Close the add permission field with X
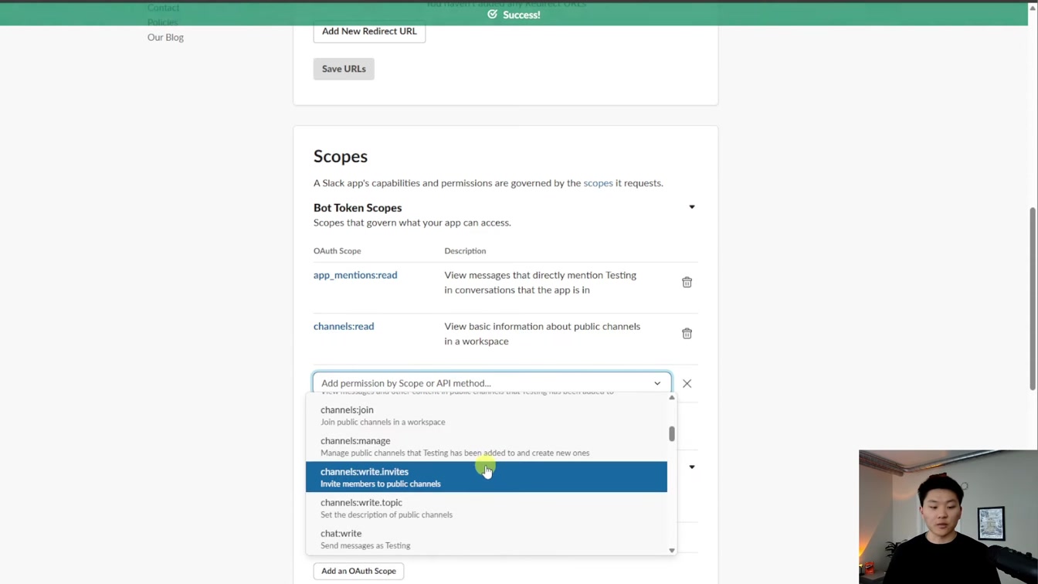The width and height of the screenshot is (1038, 584). coord(687,383)
